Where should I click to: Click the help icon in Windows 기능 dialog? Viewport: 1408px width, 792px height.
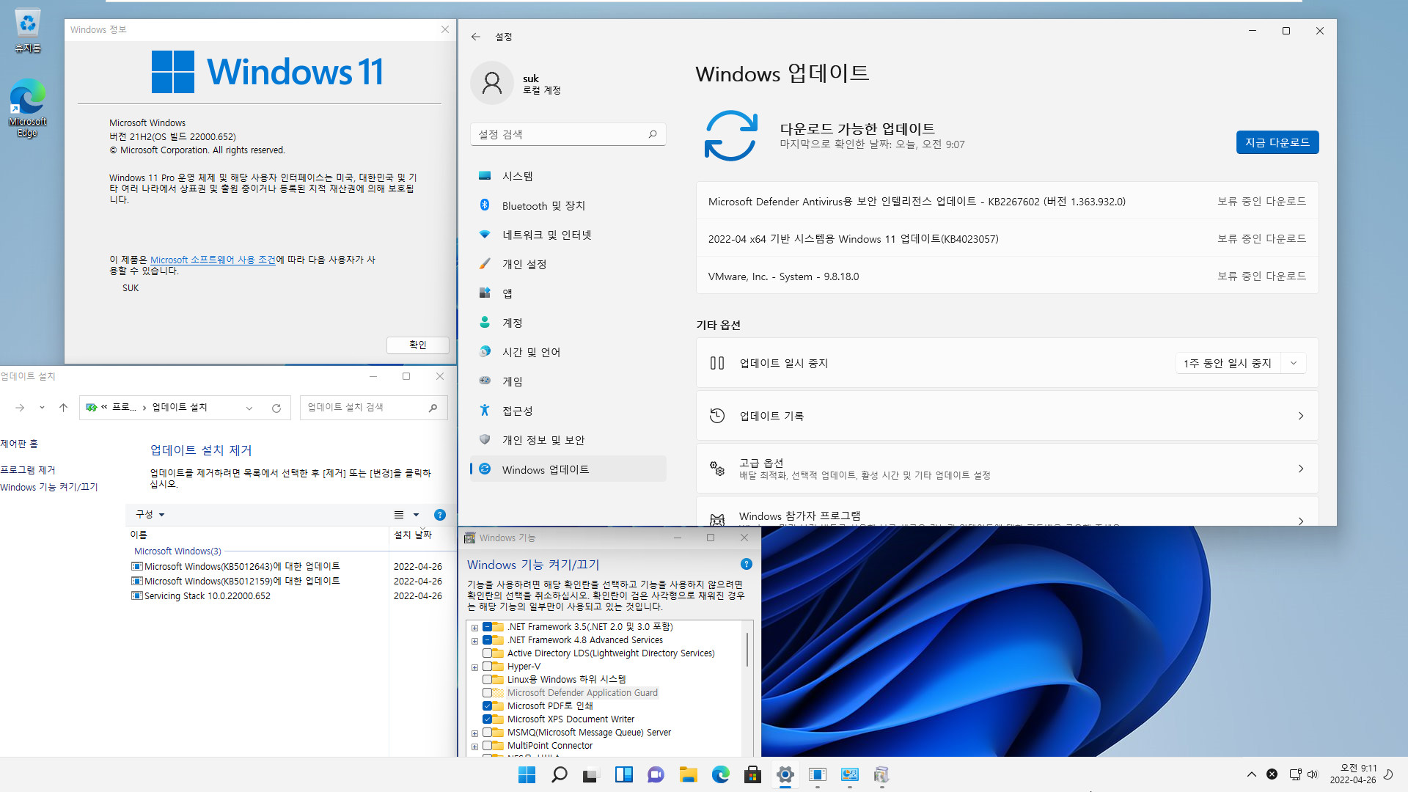(747, 564)
